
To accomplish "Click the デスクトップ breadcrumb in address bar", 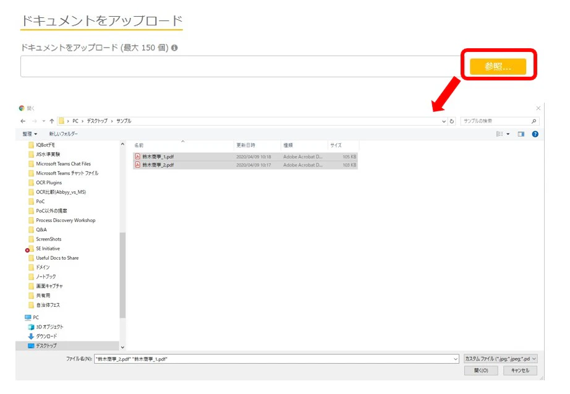I will [x=97, y=121].
